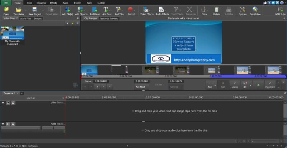Click the play button in Clip Preview
Image resolution: width=287 pixels, height=148 pixels.
(97, 87)
